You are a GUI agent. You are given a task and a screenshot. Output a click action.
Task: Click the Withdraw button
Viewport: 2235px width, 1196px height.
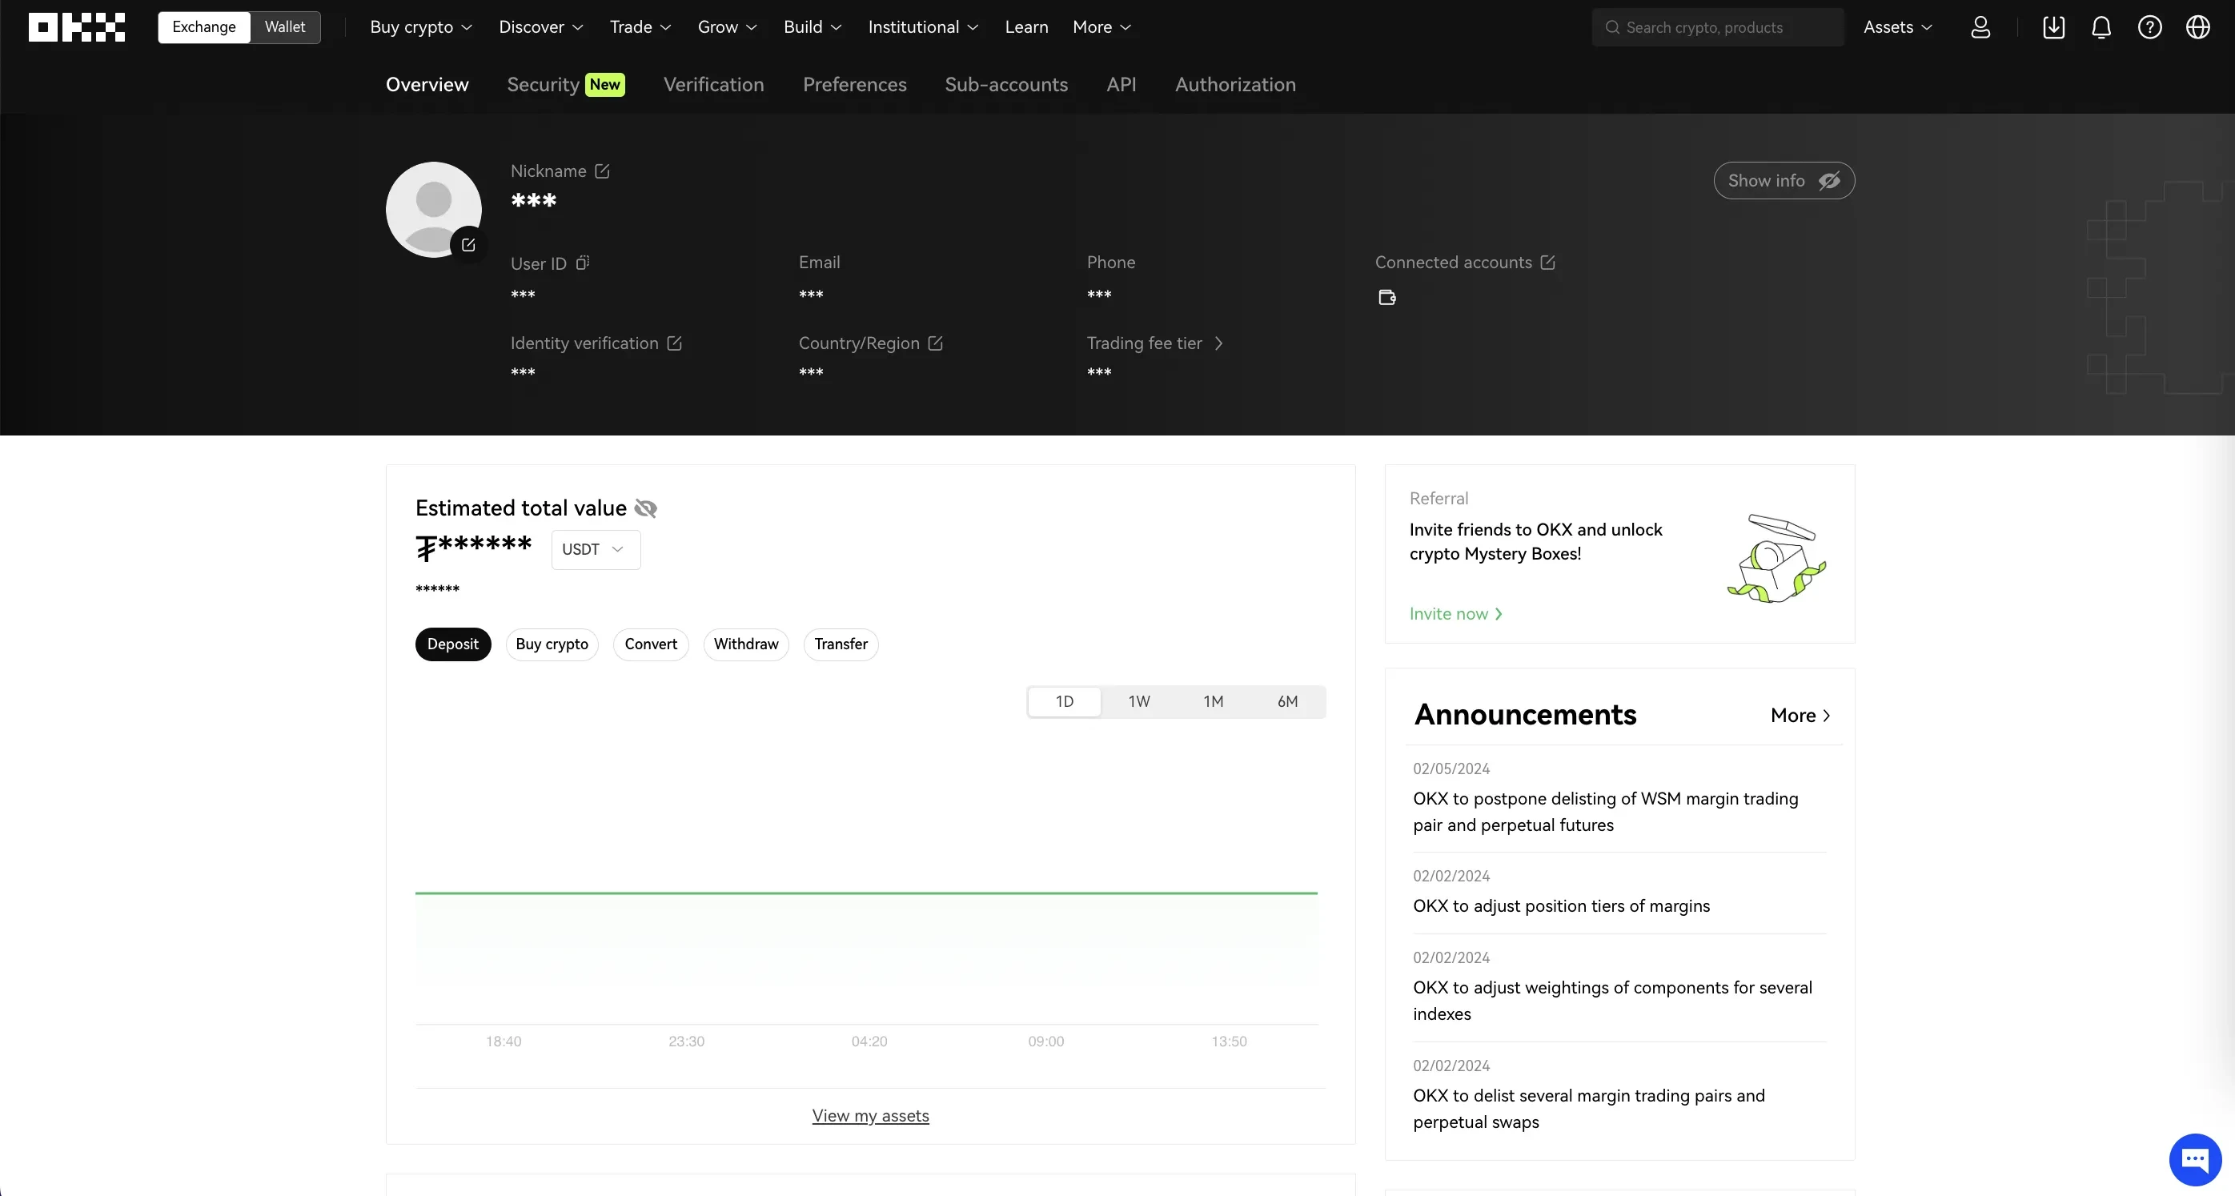pyautogui.click(x=746, y=644)
